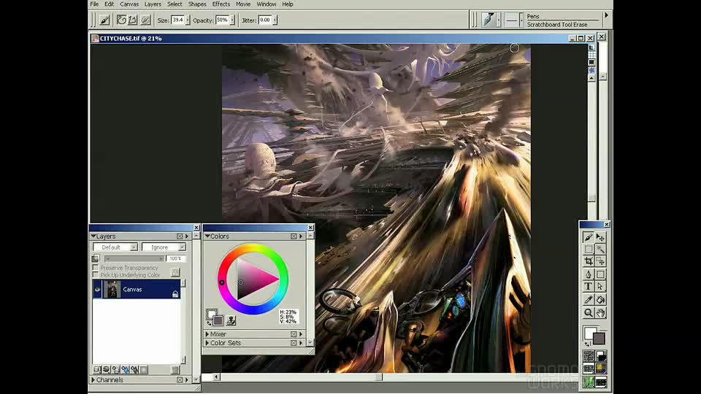Open the Paper selector in toolbox
The image size is (701, 394).
pyautogui.click(x=589, y=356)
